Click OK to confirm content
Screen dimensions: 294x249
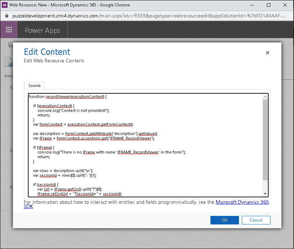tap(224, 220)
